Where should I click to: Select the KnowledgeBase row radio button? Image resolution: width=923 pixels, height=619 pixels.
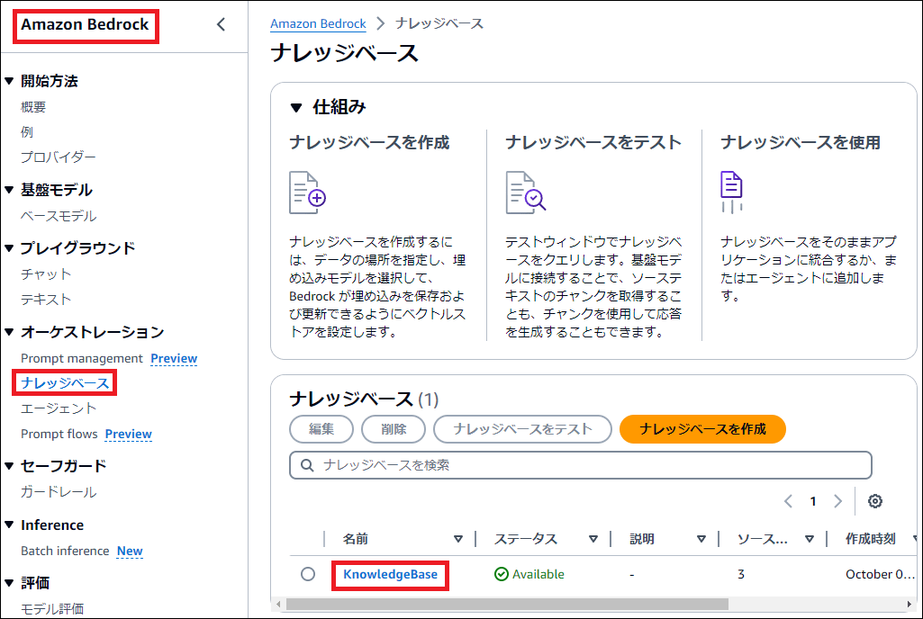click(308, 574)
